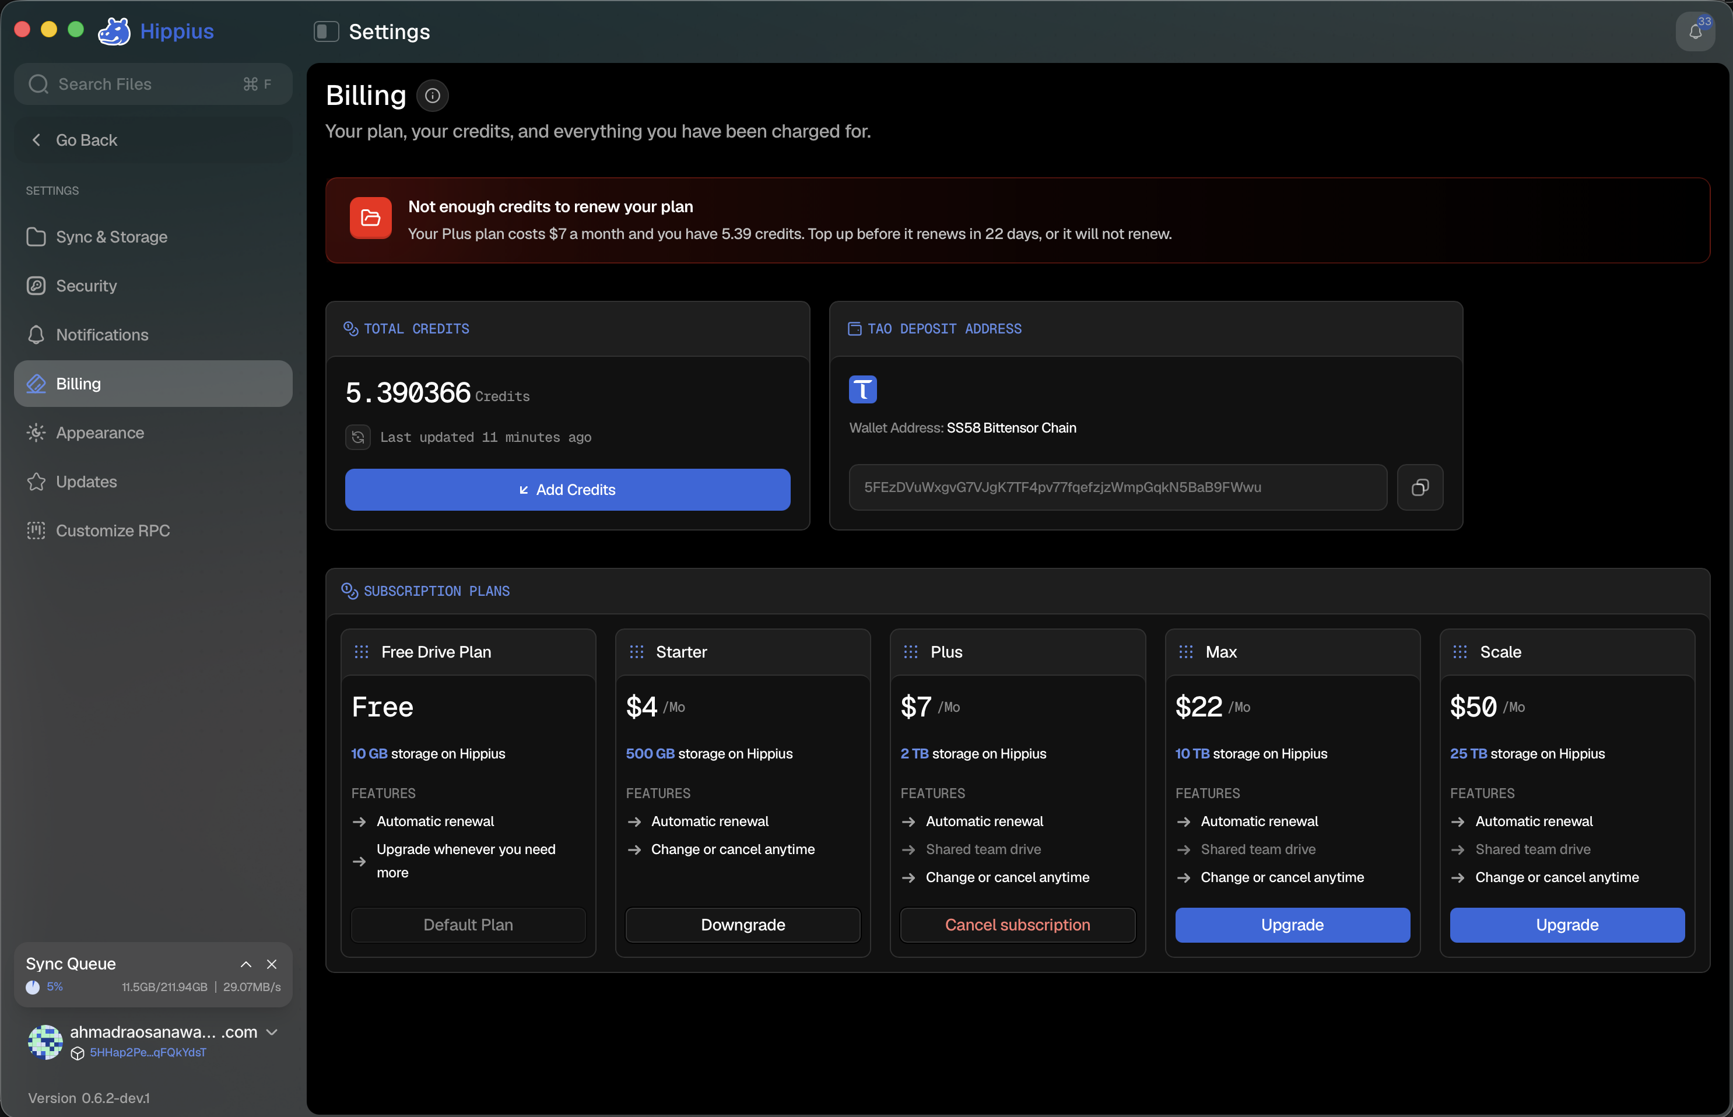Image resolution: width=1733 pixels, height=1117 pixels.
Task: Click the "$22 /Mo" Max price
Action: pyautogui.click(x=1213, y=707)
